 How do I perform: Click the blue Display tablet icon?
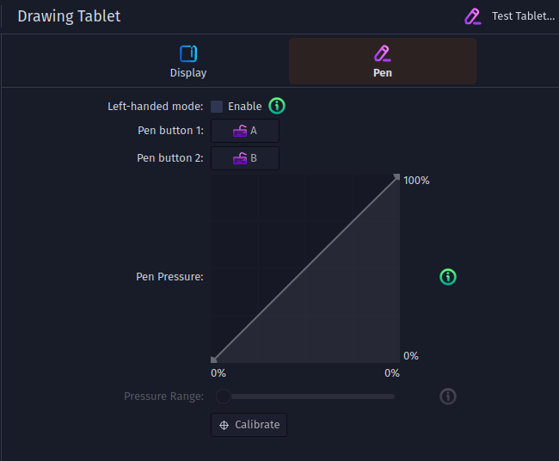pos(188,54)
